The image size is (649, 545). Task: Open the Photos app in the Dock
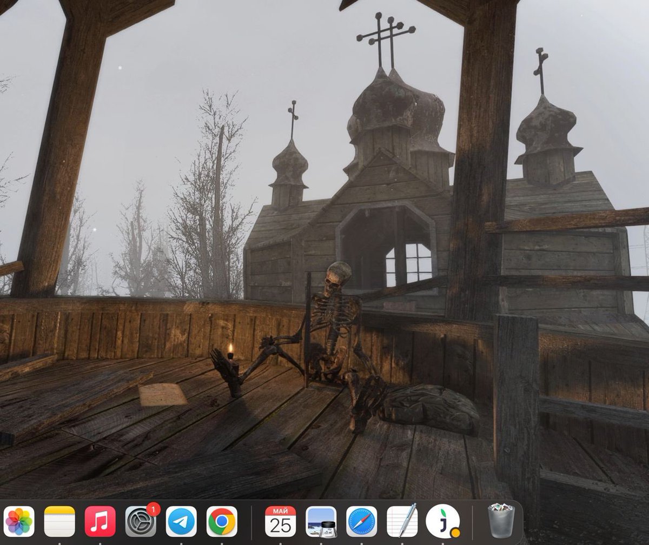[x=19, y=521]
